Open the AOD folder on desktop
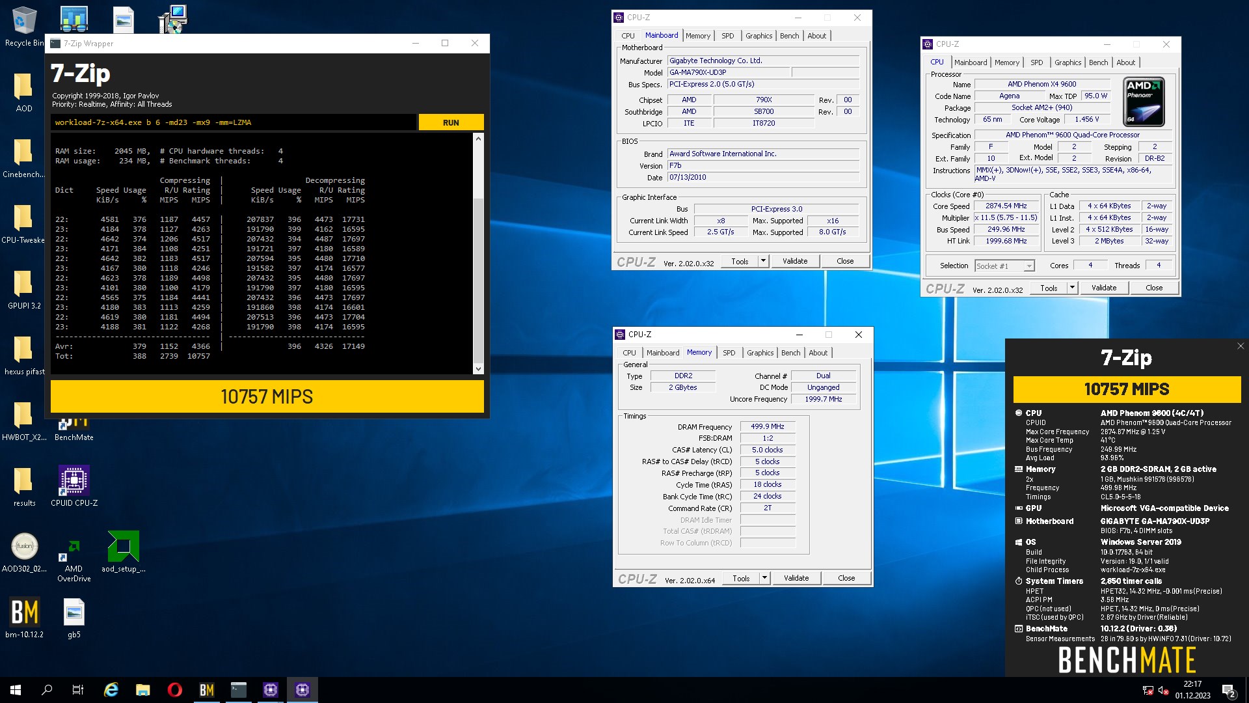Screen dimensions: 1249x703 tap(24, 91)
